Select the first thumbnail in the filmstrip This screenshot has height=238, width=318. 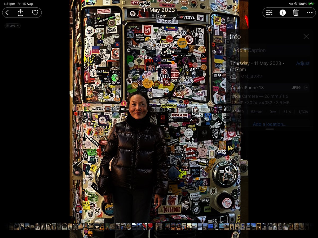(x=11, y=227)
